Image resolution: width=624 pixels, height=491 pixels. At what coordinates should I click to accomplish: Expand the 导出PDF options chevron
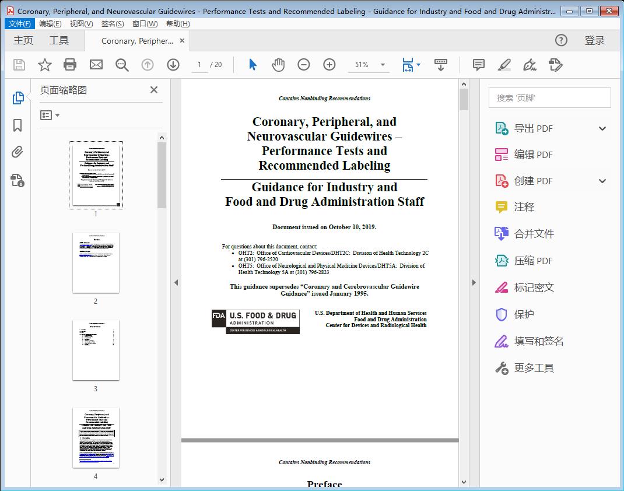coord(602,128)
